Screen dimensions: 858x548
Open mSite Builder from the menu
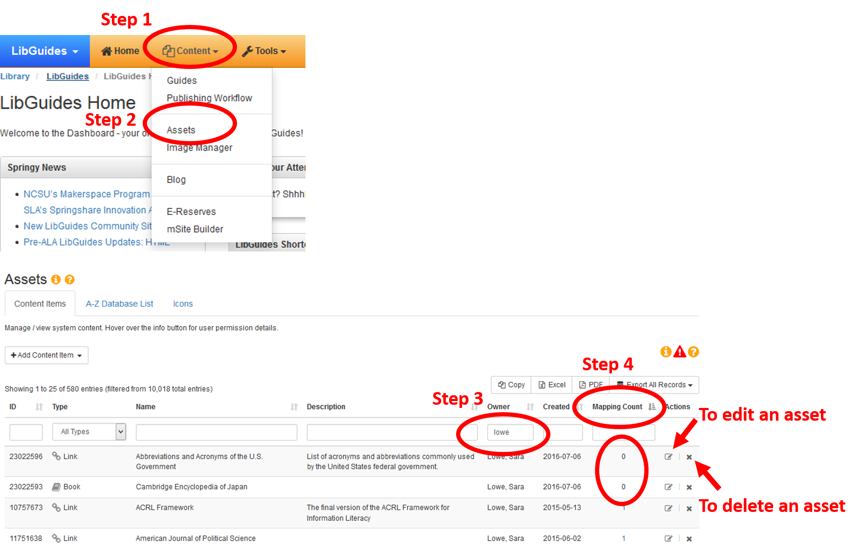click(x=195, y=229)
